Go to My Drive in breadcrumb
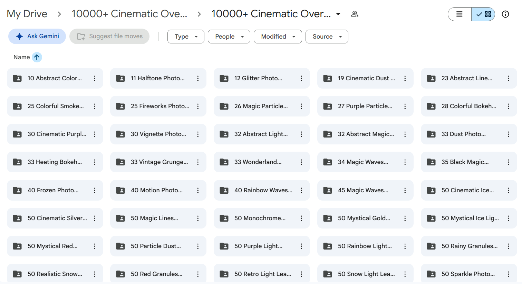This screenshot has width=522, height=284. 27,14
